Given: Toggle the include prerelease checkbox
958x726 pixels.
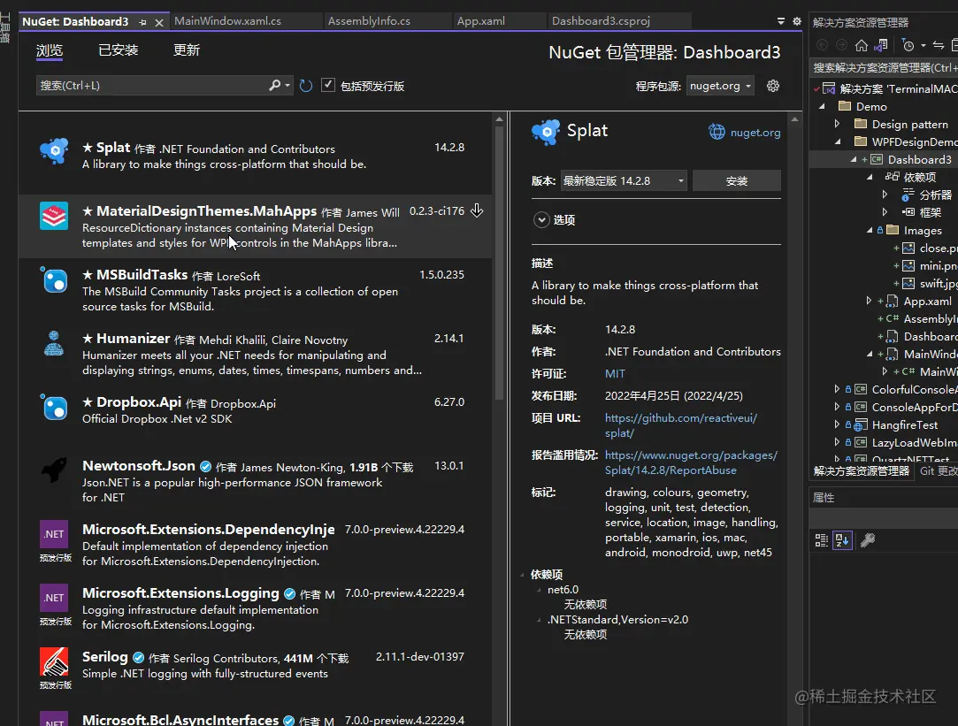Looking at the screenshot, I should [328, 85].
